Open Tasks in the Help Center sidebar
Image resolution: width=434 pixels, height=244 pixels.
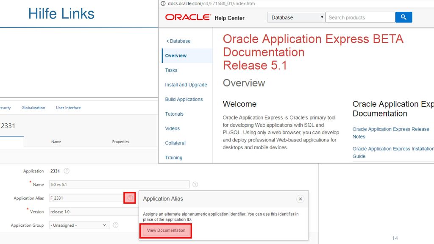click(x=171, y=70)
